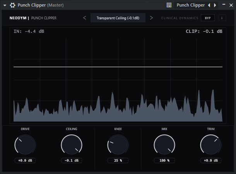Click the MIX knob
The image size is (236, 174).
pos(164,145)
